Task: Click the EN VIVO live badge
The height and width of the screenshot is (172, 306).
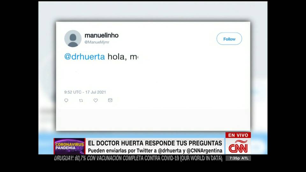Action: tap(238, 135)
